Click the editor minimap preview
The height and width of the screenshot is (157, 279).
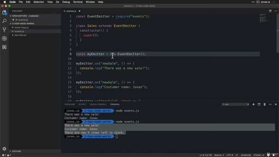pos(265,18)
